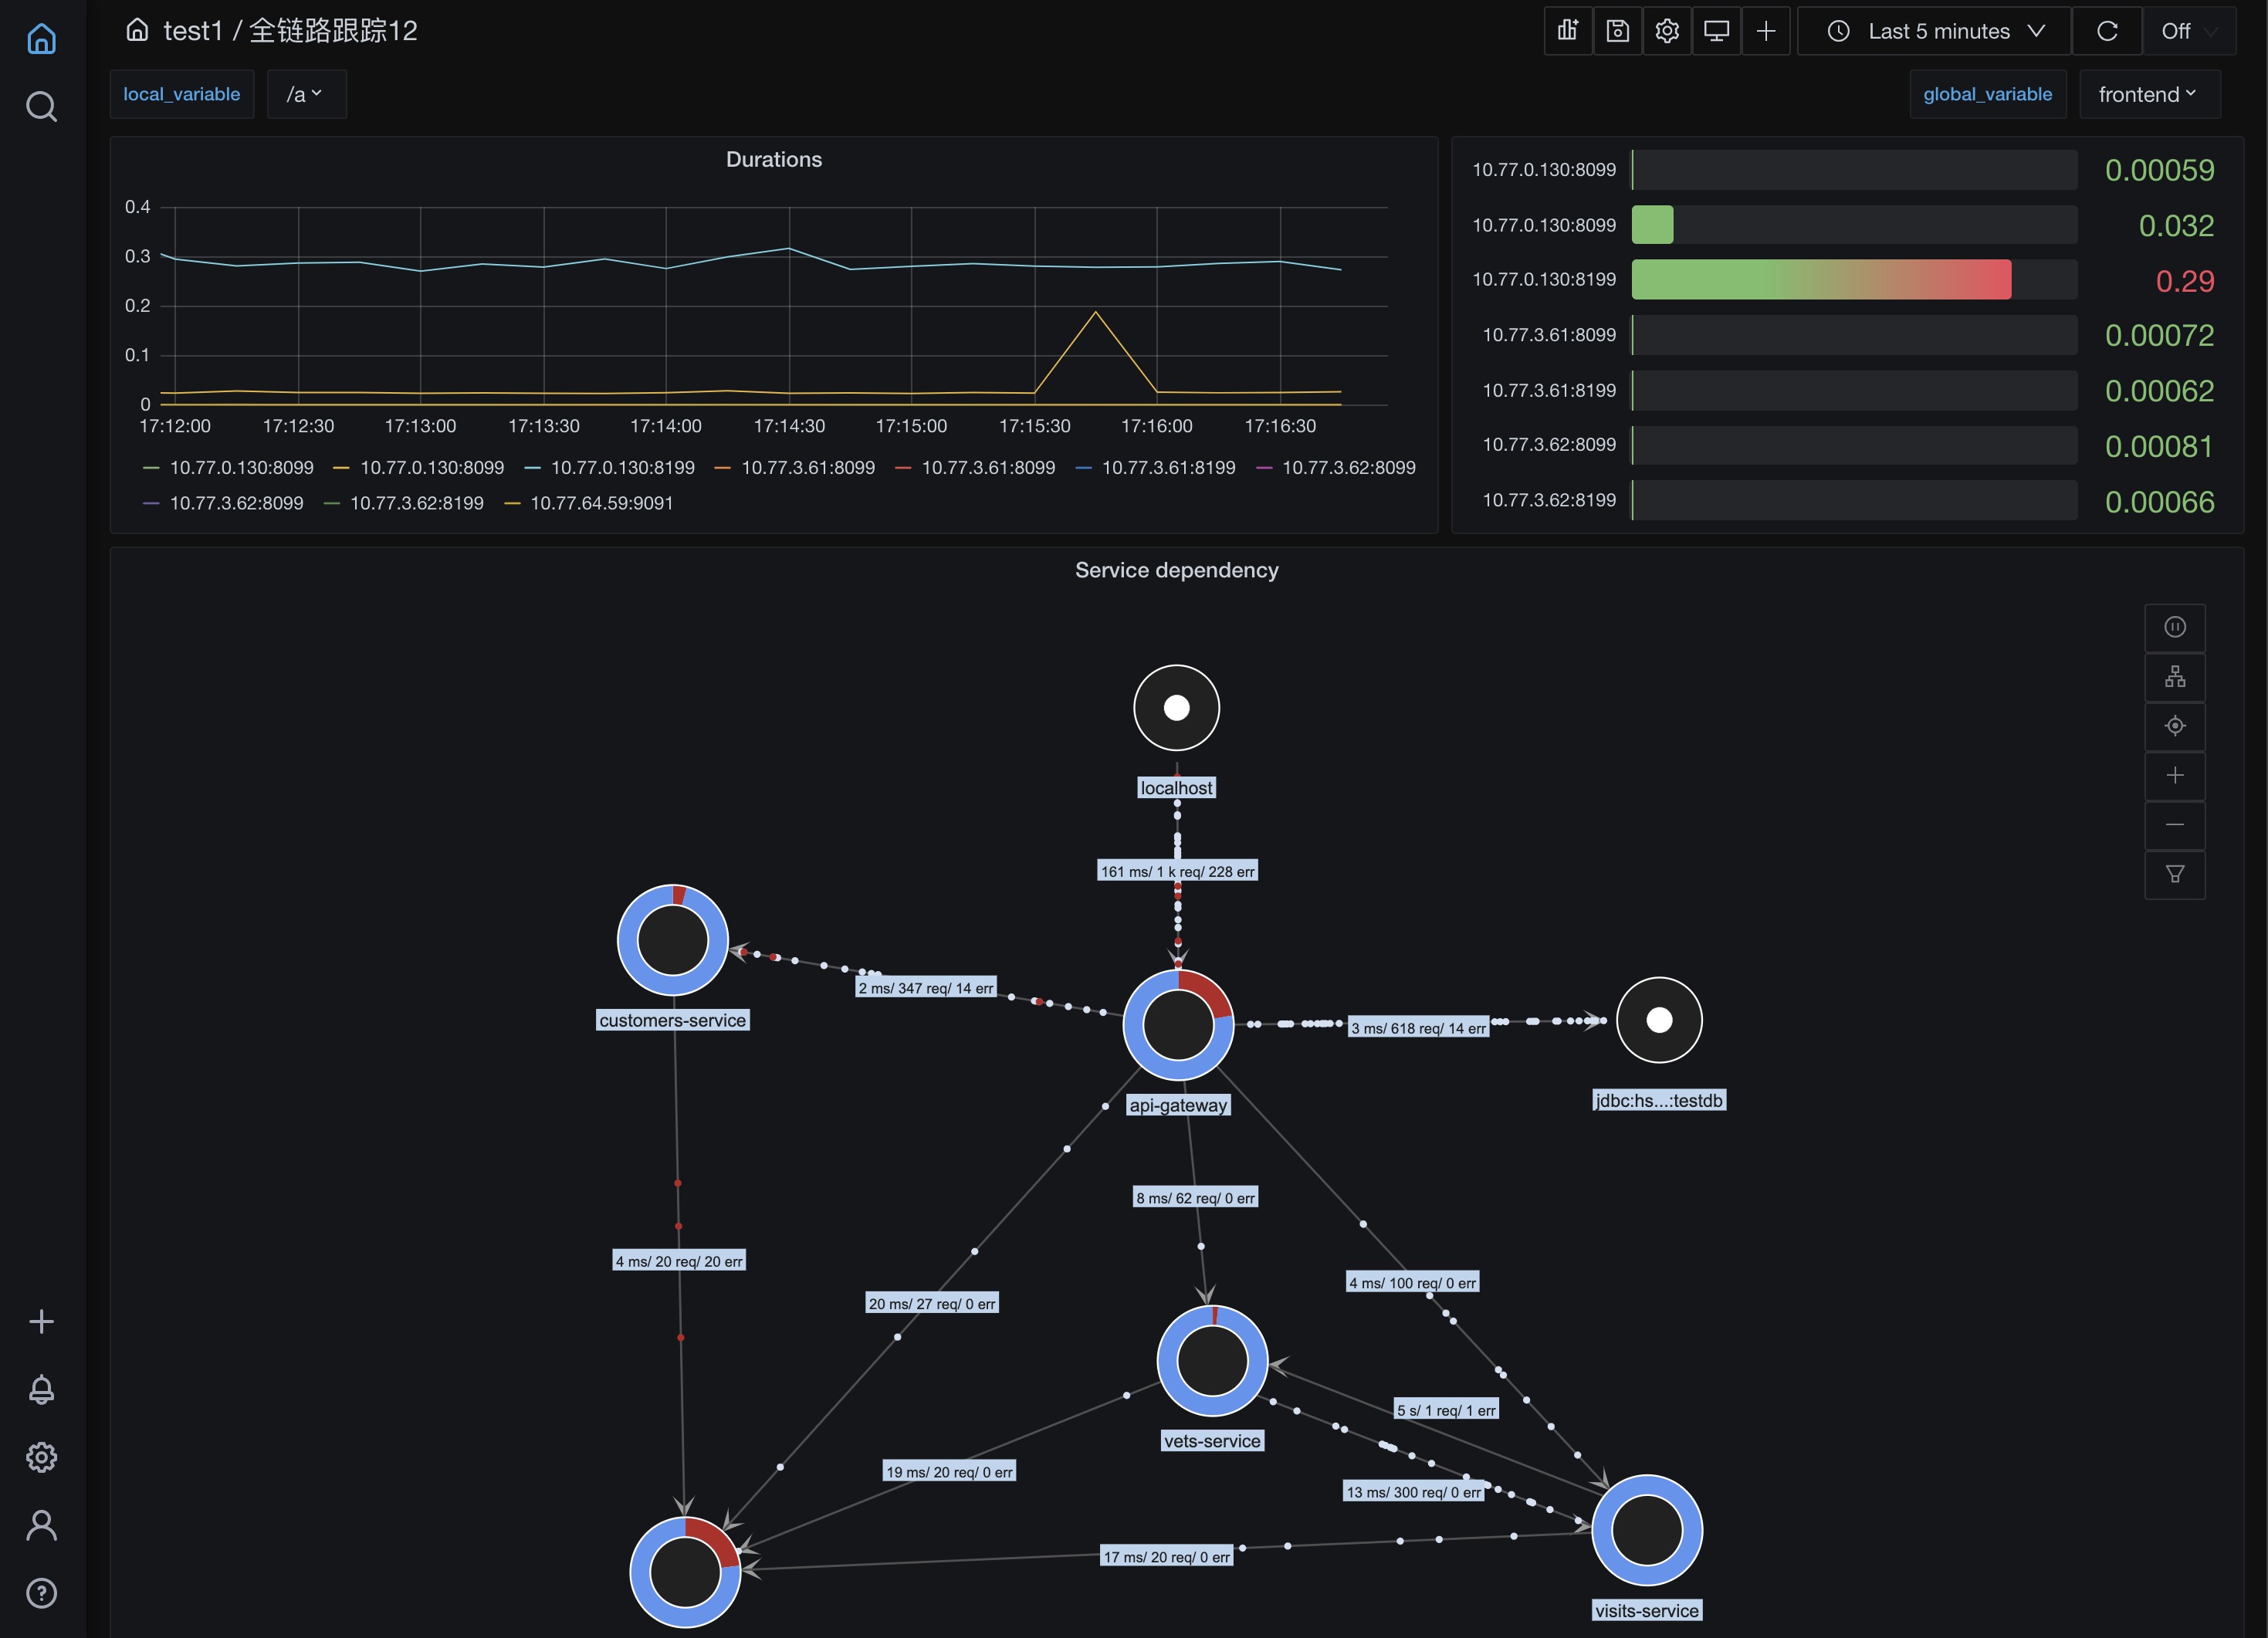Open the alerting bell in sidebar
Image resolution: width=2268 pixels, height=1638 pixels.
41,1389
